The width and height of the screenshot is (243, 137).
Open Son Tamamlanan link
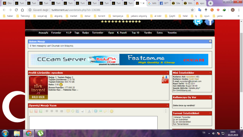(x=181, y=124)
